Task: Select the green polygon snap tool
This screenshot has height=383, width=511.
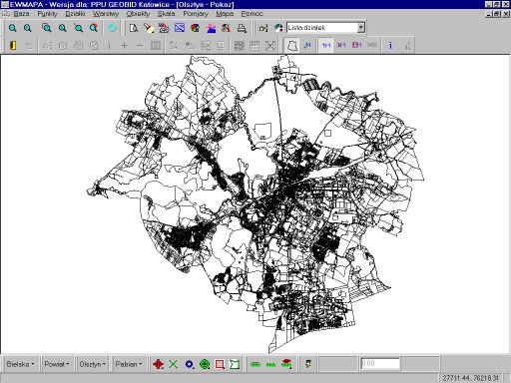Action: click(235, 364)
